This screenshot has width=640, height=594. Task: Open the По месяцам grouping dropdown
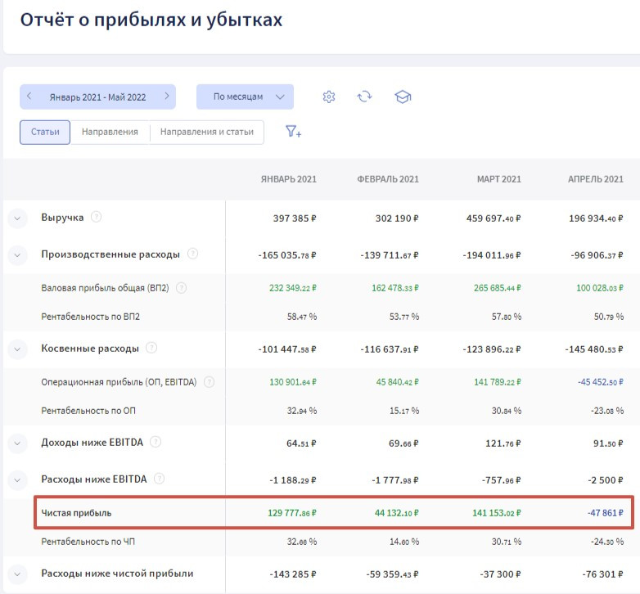(x=245, y=97)
